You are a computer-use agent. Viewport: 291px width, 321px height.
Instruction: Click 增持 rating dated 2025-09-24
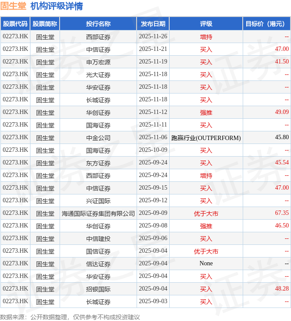(x=206, y=176)
